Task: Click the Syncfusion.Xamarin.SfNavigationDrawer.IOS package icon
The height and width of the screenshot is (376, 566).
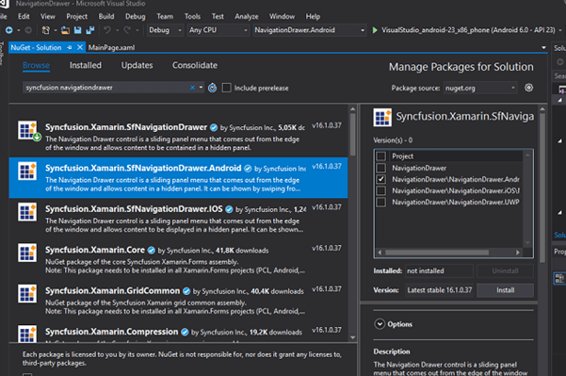Action: tap(27, 212)
